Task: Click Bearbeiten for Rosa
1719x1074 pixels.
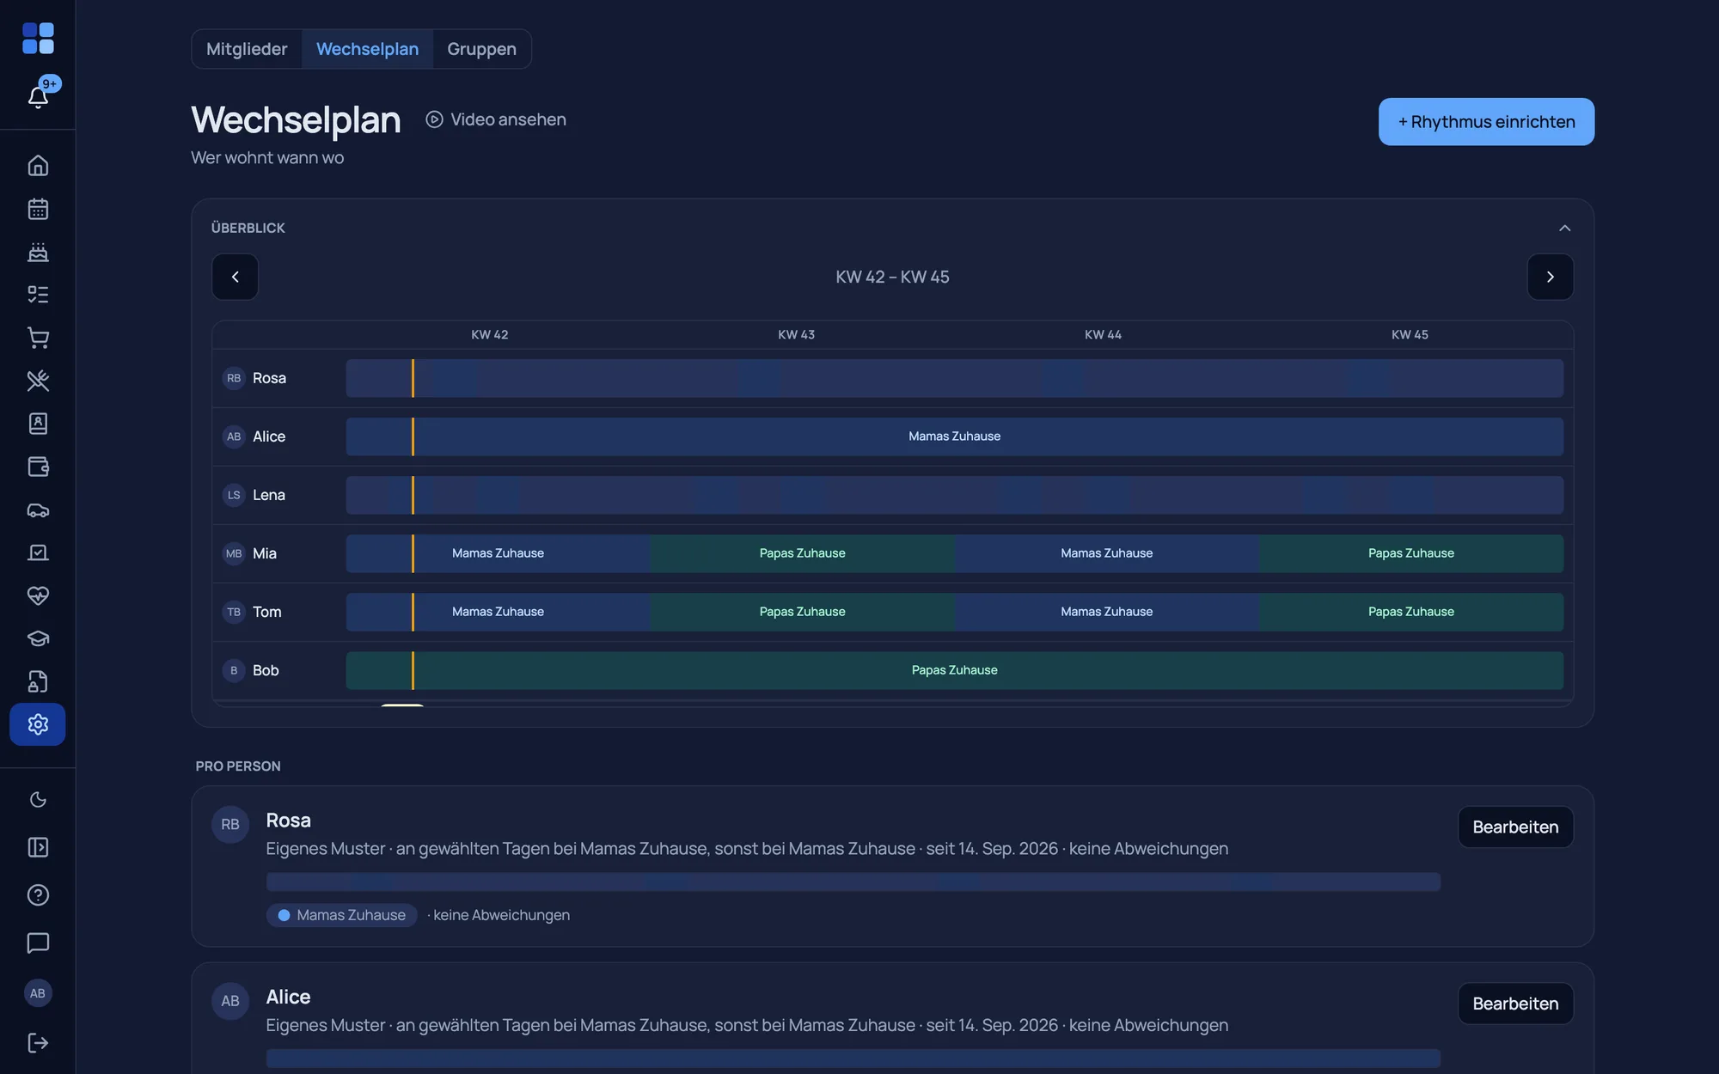Action: 1515,827
